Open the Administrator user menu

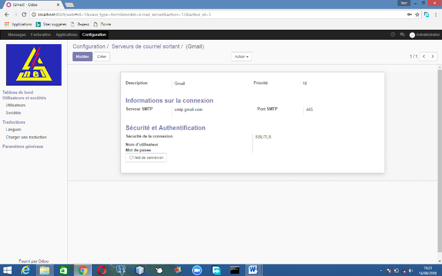point(424,34)
